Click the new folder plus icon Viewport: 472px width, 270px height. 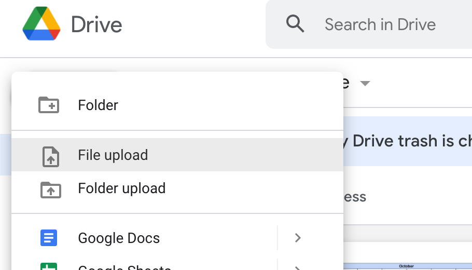[x=49, y=105]
